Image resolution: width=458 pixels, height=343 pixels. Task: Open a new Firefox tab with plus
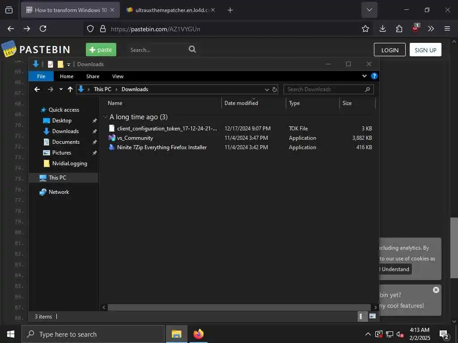[230, 10]
